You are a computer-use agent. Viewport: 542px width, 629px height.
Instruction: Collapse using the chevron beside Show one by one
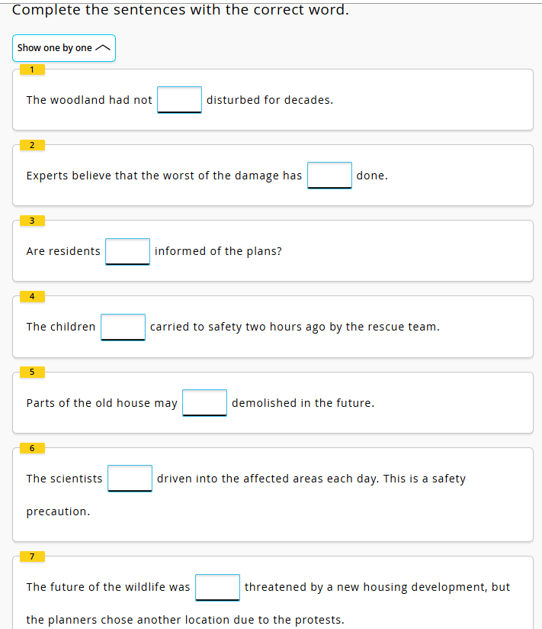coord(104,48)
